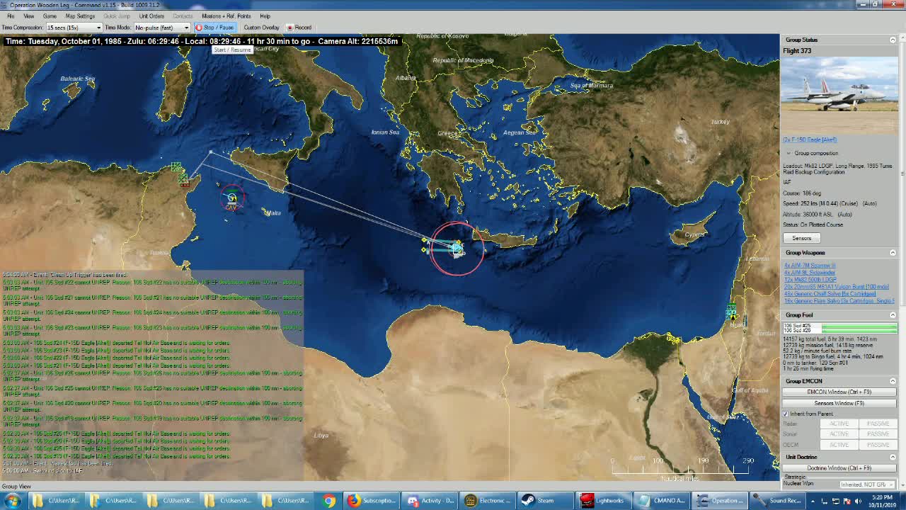This screenshot has height=510, width=906.
Task: Set OECM to ACTIVE
Action: (x=839, y=445)
